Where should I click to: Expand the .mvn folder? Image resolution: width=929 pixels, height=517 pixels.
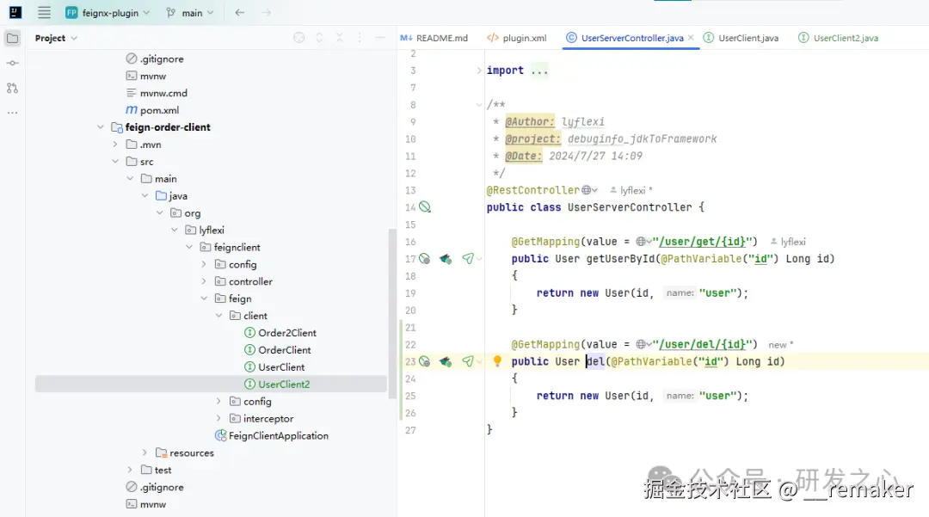[x=115, y=145]
